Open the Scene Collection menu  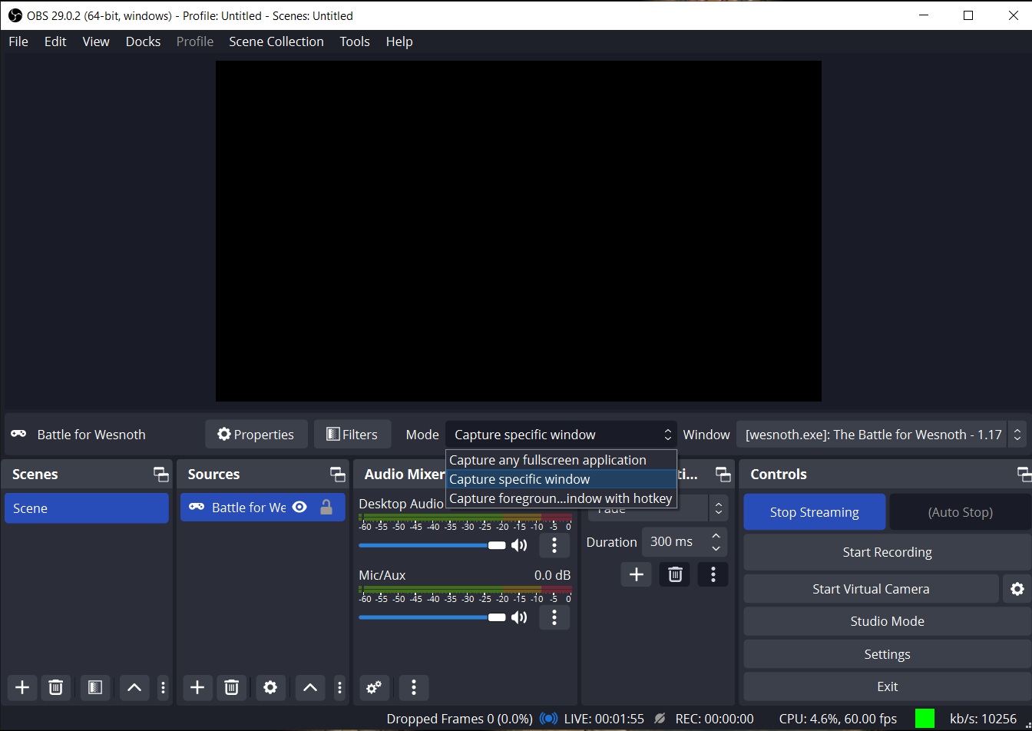(276, 41)
